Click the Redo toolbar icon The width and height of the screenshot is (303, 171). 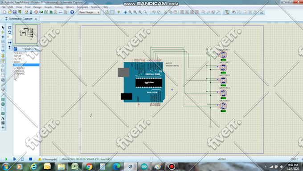pos(159,12)
